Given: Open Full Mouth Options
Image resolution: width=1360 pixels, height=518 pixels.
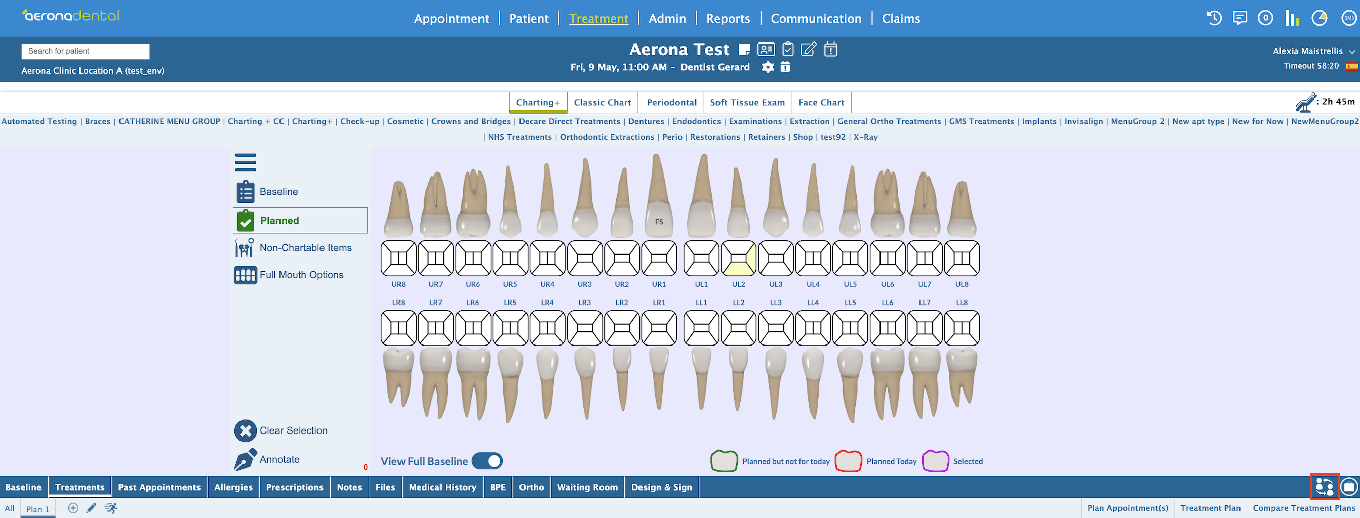Looking at the screenshot, I should pyautogui.click(x=289, y=275).
